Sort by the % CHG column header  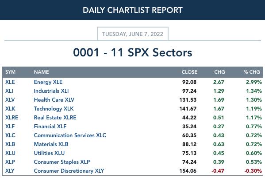[x=252, y=72]
